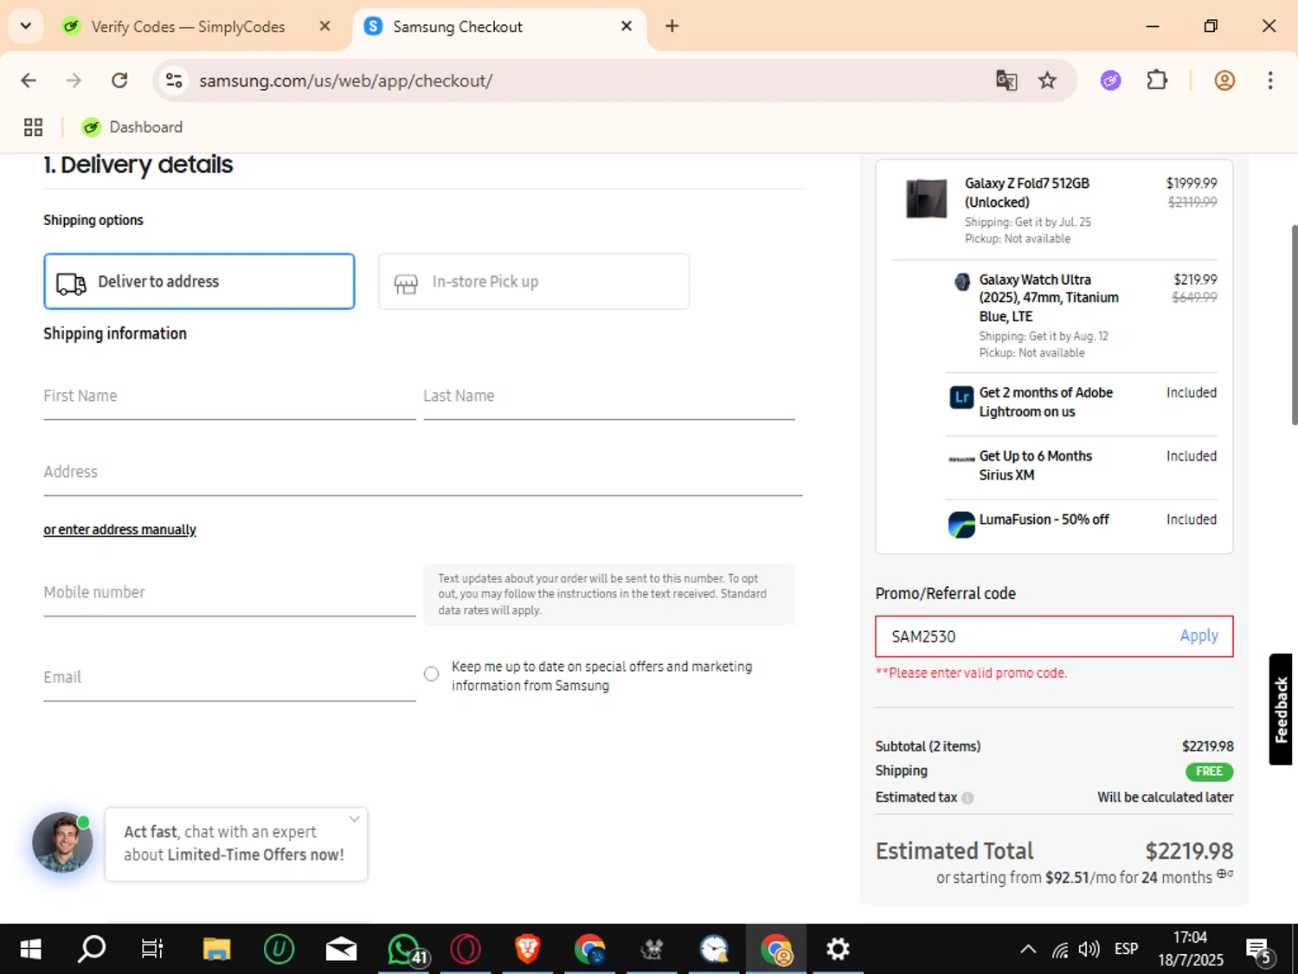Click 'or enter address manually' link
Image resolution: width=1298 pixels, height=974 pixels.
tap(120, 530)
